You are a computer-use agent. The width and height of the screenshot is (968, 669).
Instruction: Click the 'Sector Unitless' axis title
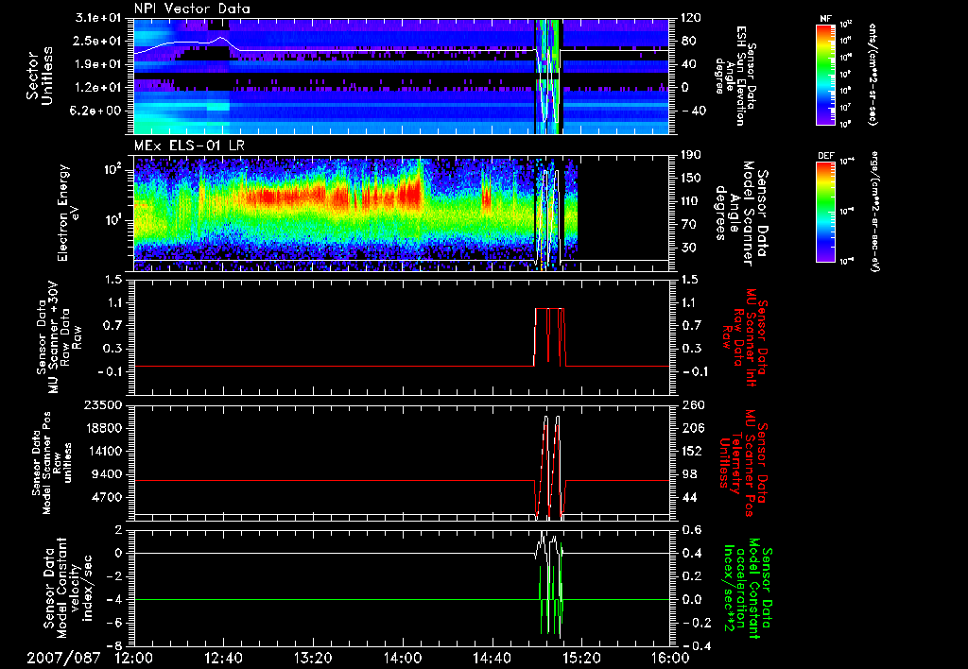(x=39, y=76)
